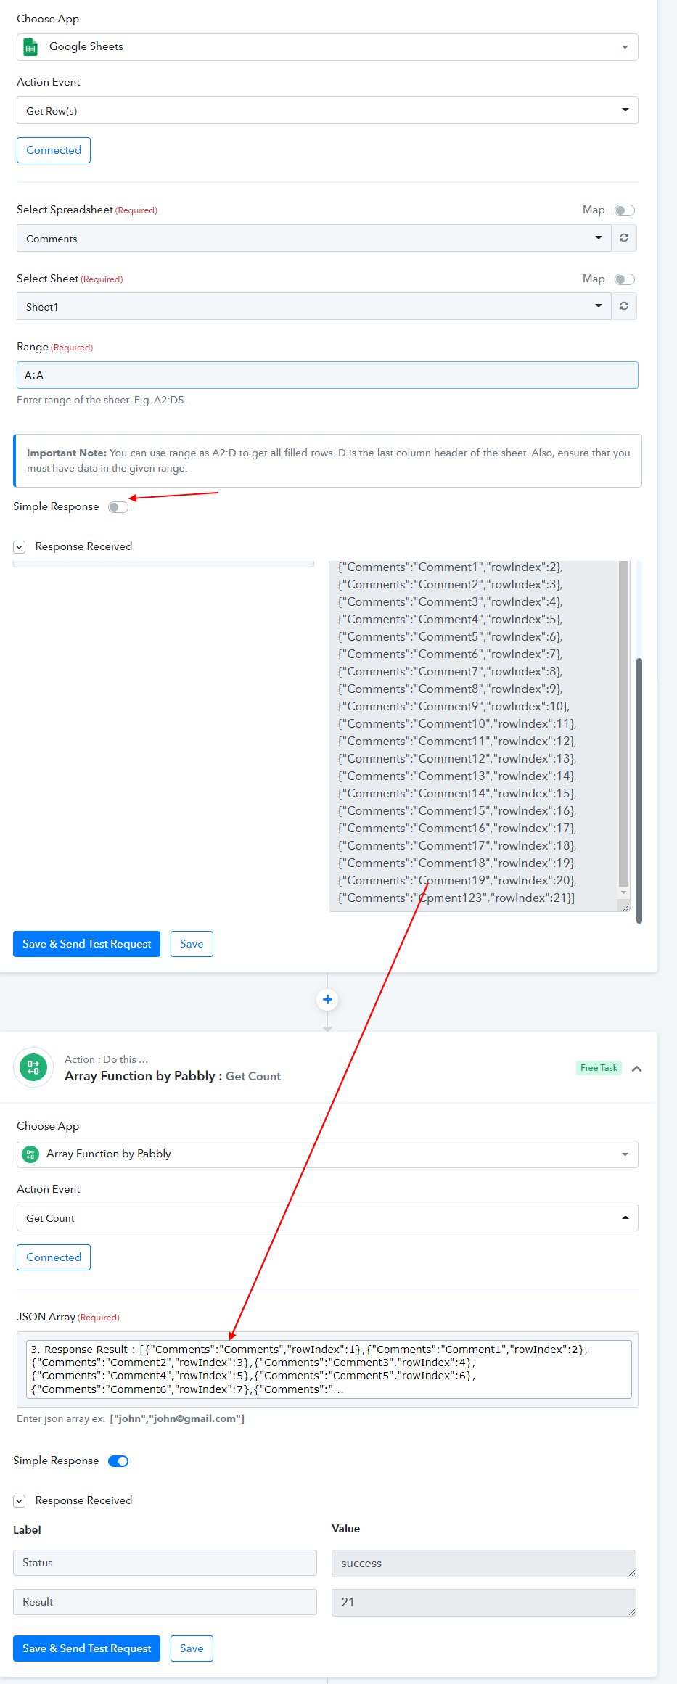
Task: Click the Comment7 rowIndex 8 line
Action: coord(450,672)
